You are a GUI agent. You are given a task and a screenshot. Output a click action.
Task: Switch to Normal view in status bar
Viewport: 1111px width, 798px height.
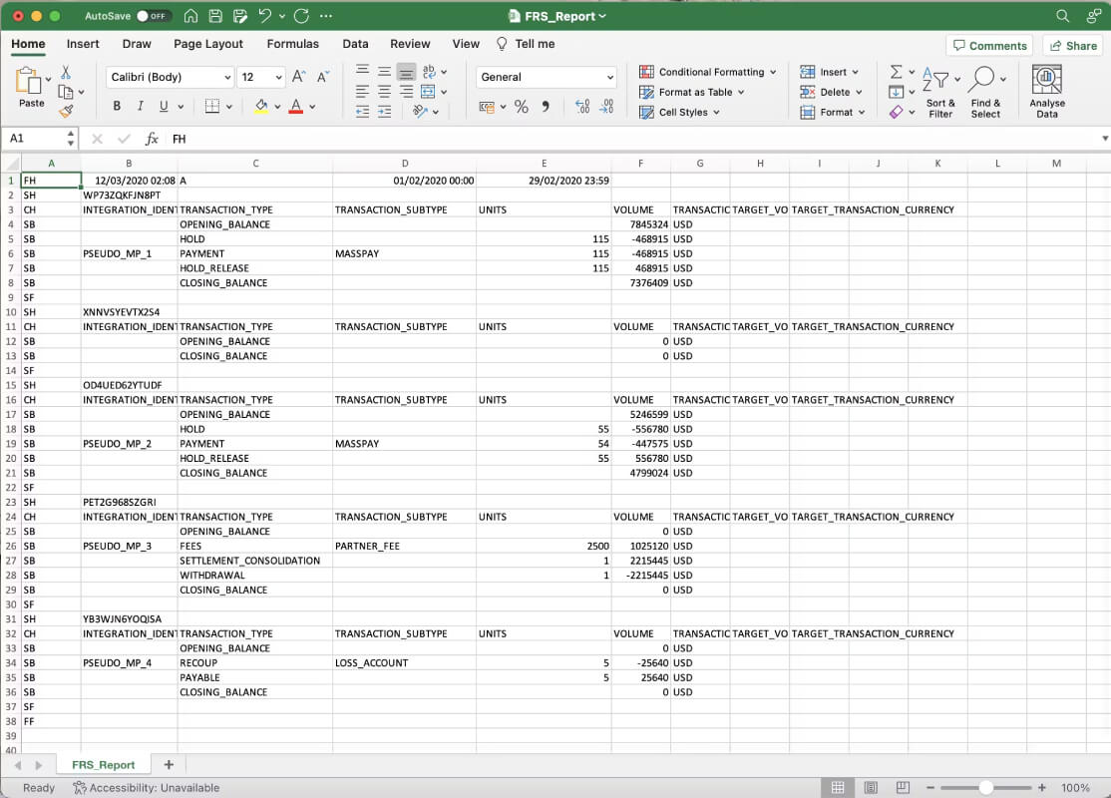coord(838,787)
